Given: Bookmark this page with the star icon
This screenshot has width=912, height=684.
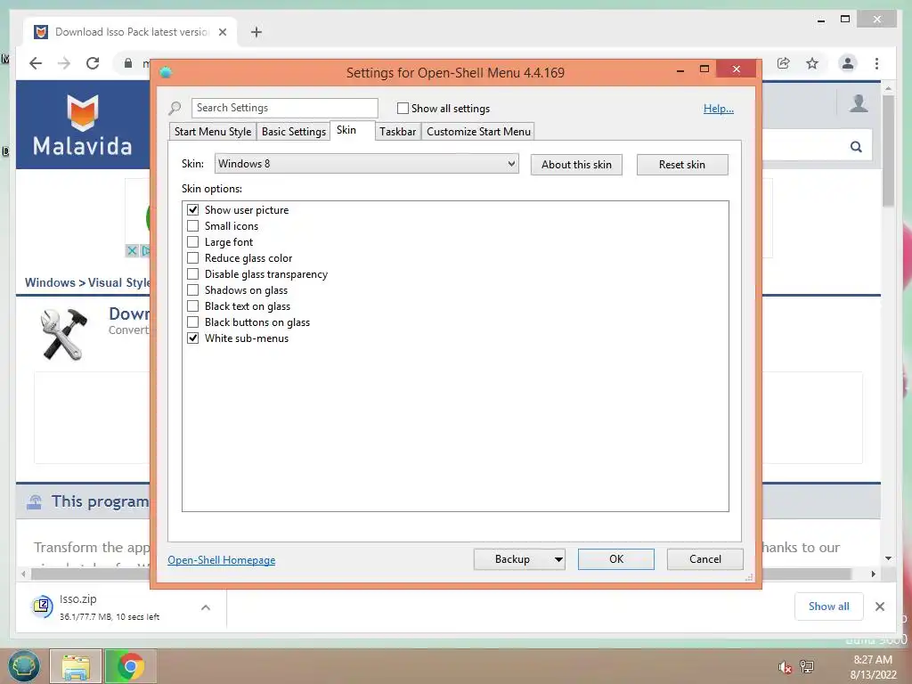Looking at the screenshot, I should (812, 63).
